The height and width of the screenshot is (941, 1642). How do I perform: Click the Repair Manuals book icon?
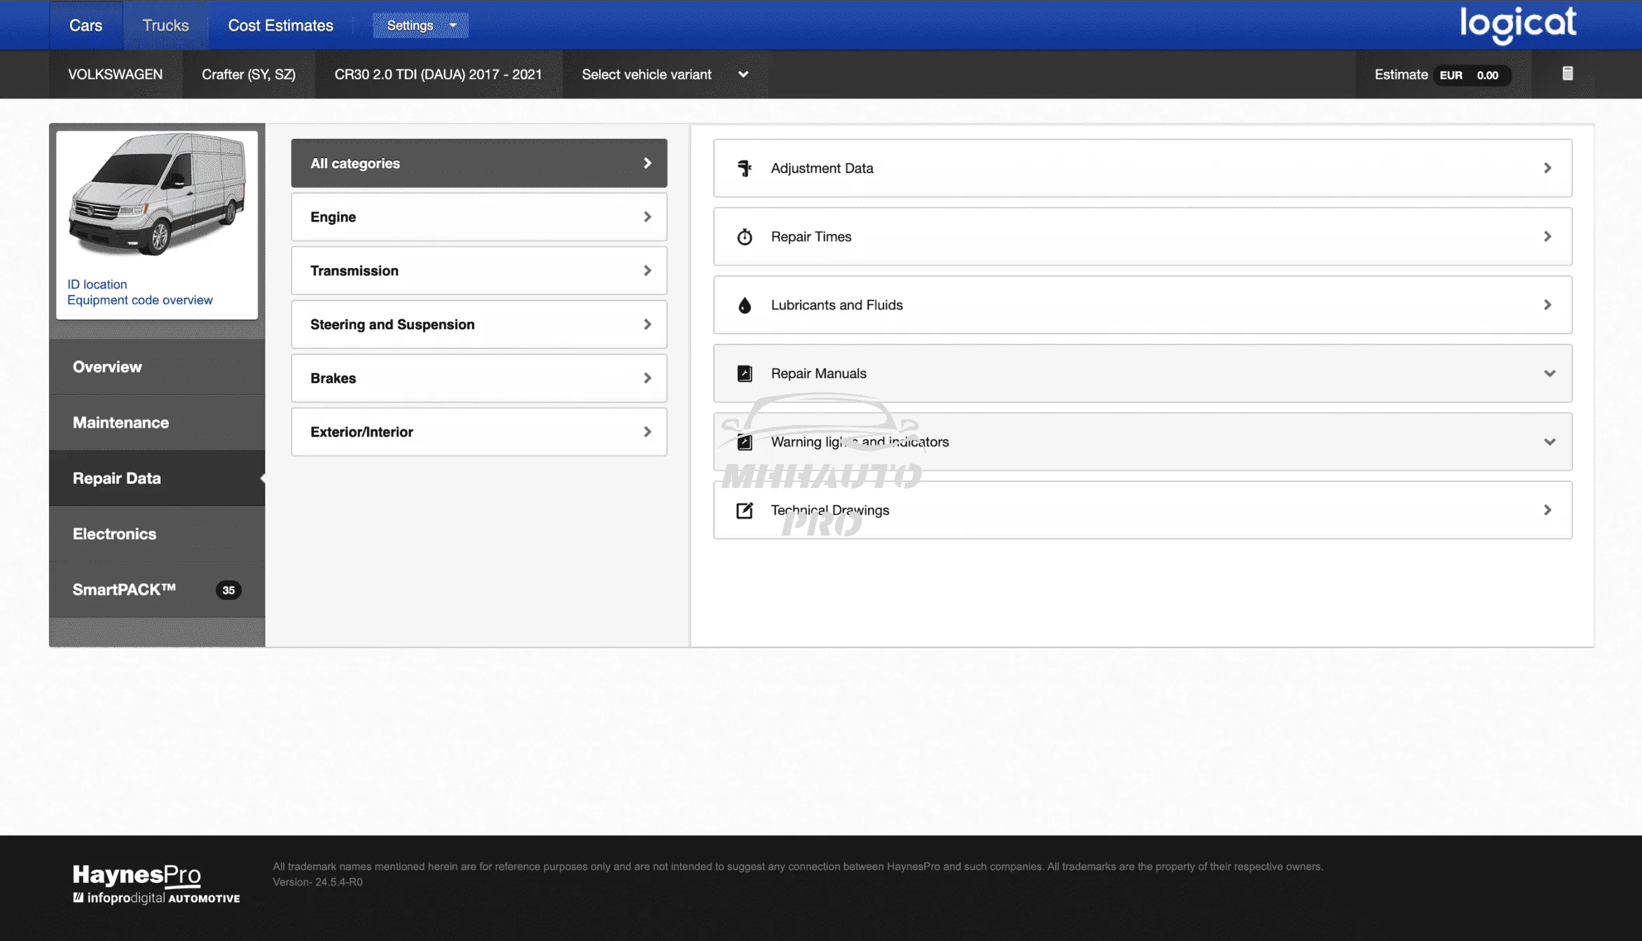[745, 374]
